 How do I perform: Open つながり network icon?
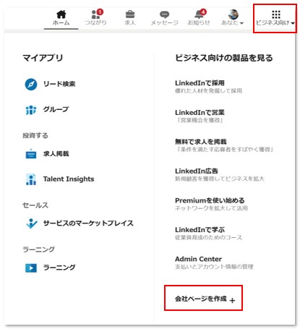95,15
